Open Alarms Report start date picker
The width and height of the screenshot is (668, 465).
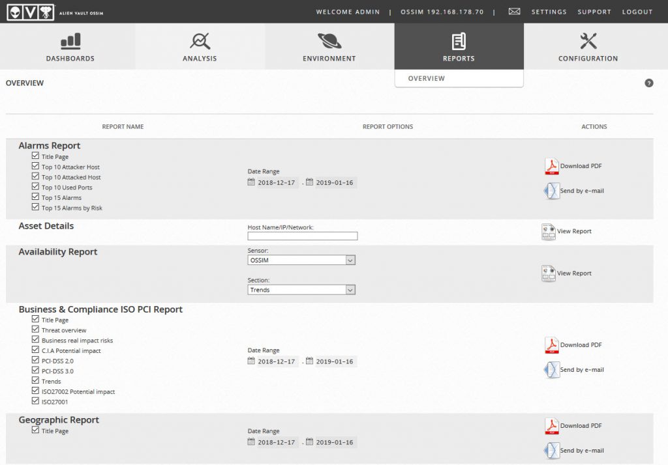point(252,182)
